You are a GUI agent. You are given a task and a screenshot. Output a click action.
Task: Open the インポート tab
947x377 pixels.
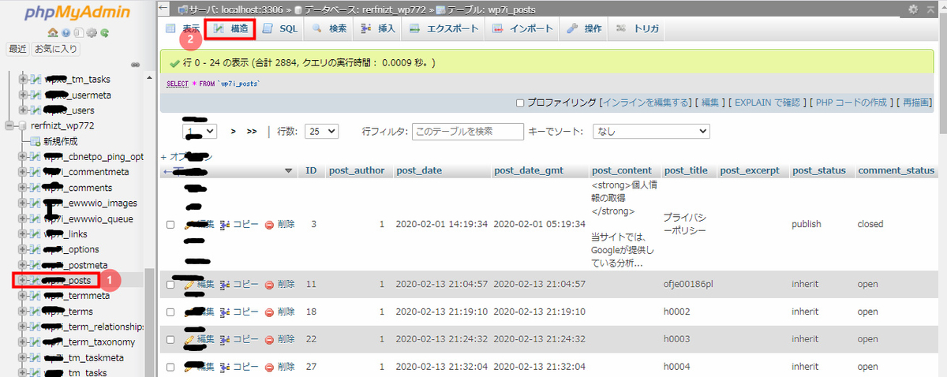click(x=522, y=28)
